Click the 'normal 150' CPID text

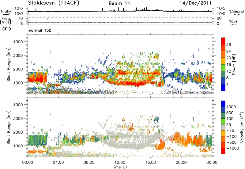point(40,30)
